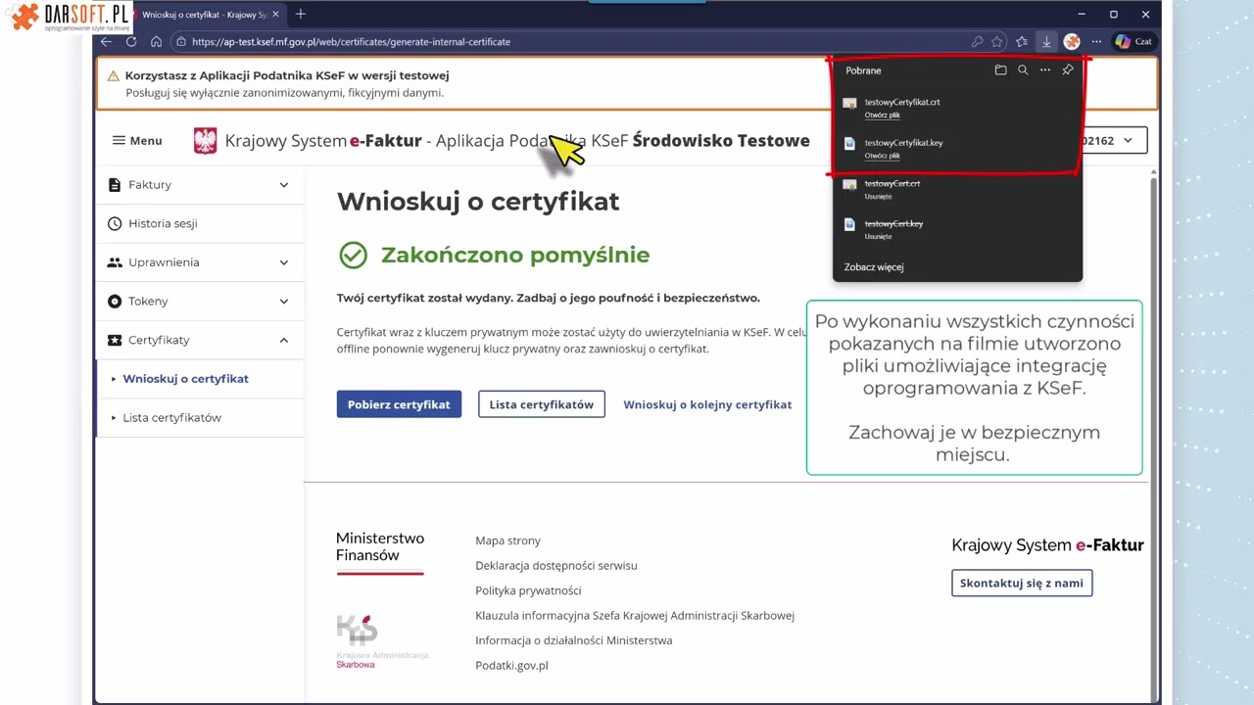Add page to favorites with star icon

(x=997, y=42)
